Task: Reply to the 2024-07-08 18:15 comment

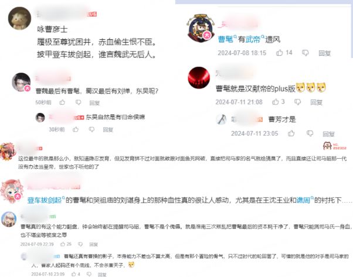Action: tap(325, 53)
